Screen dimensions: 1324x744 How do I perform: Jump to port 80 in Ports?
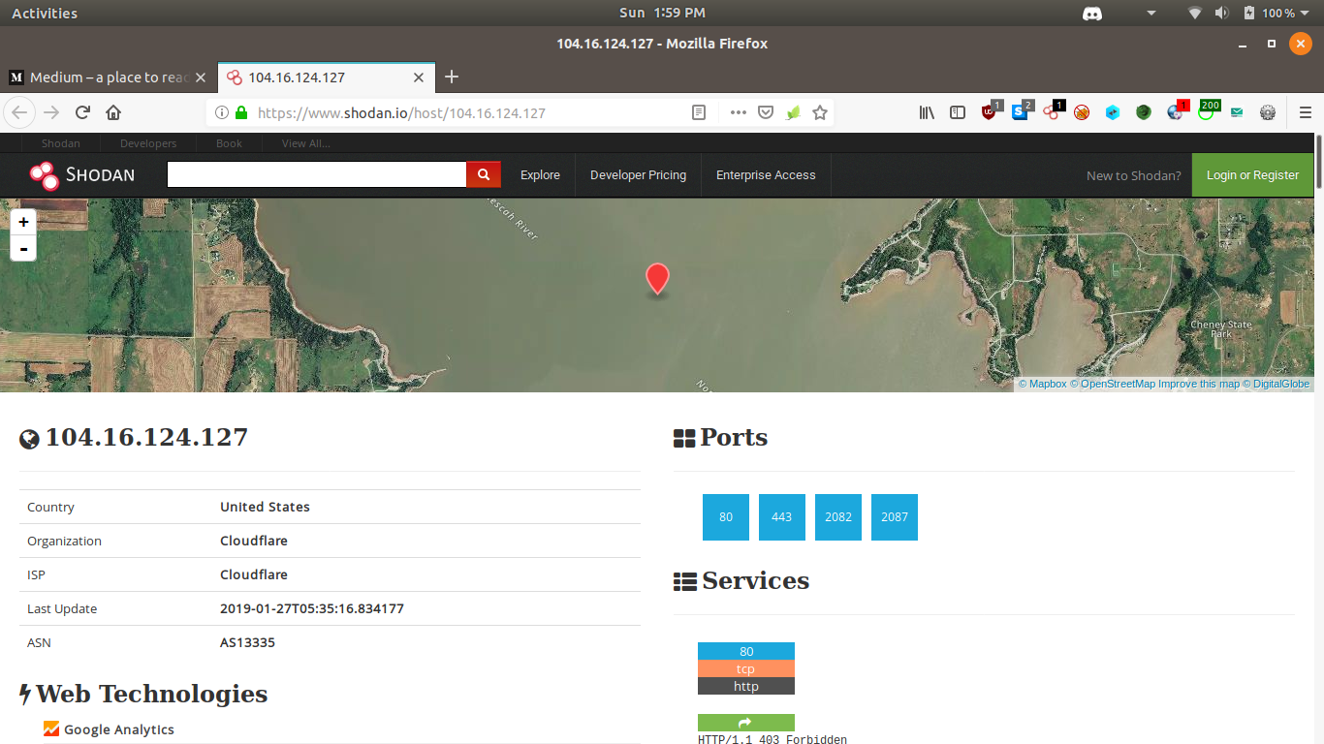coord(726,517)
